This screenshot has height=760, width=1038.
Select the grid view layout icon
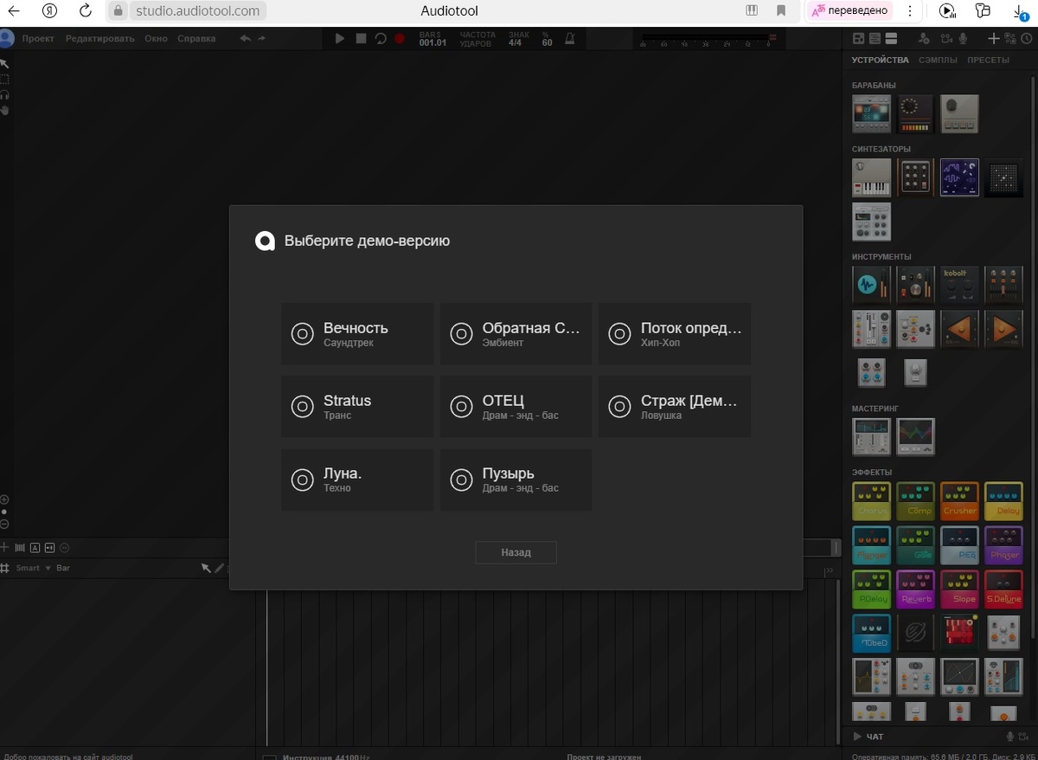[x=858, y=38]
